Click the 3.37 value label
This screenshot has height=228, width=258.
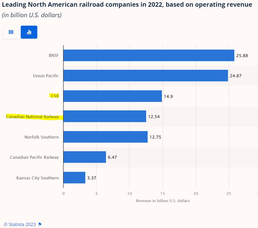(x=92, y=178)
